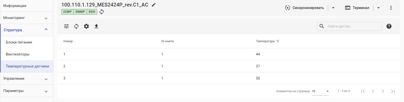Screen dimensions: 404x102
Task: Click the pencil icon to rename device
Action: pos(154,5)
